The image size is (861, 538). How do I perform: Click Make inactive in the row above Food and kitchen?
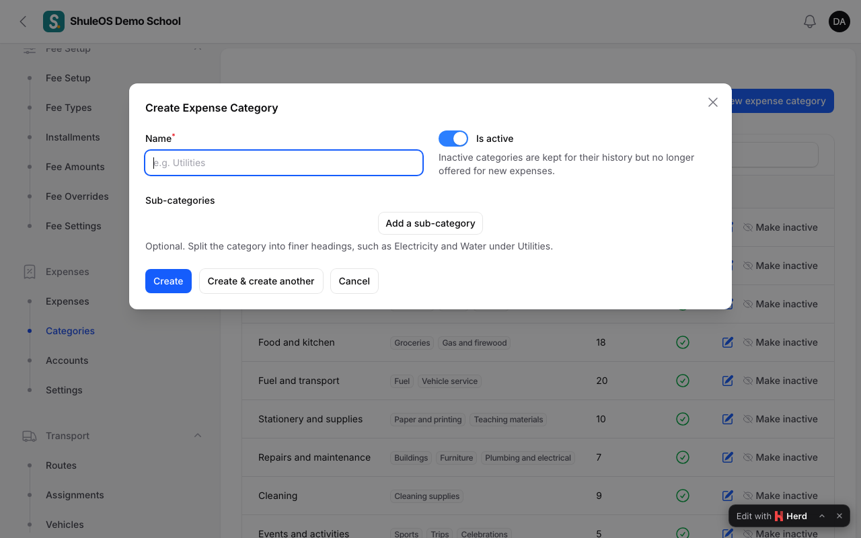coord(780,304)
